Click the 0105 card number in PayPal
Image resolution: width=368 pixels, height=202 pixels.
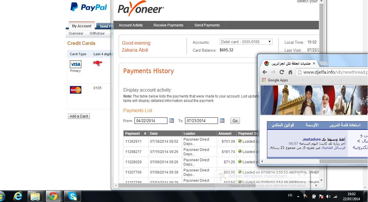pyautogui.click(x=98, y=88)
